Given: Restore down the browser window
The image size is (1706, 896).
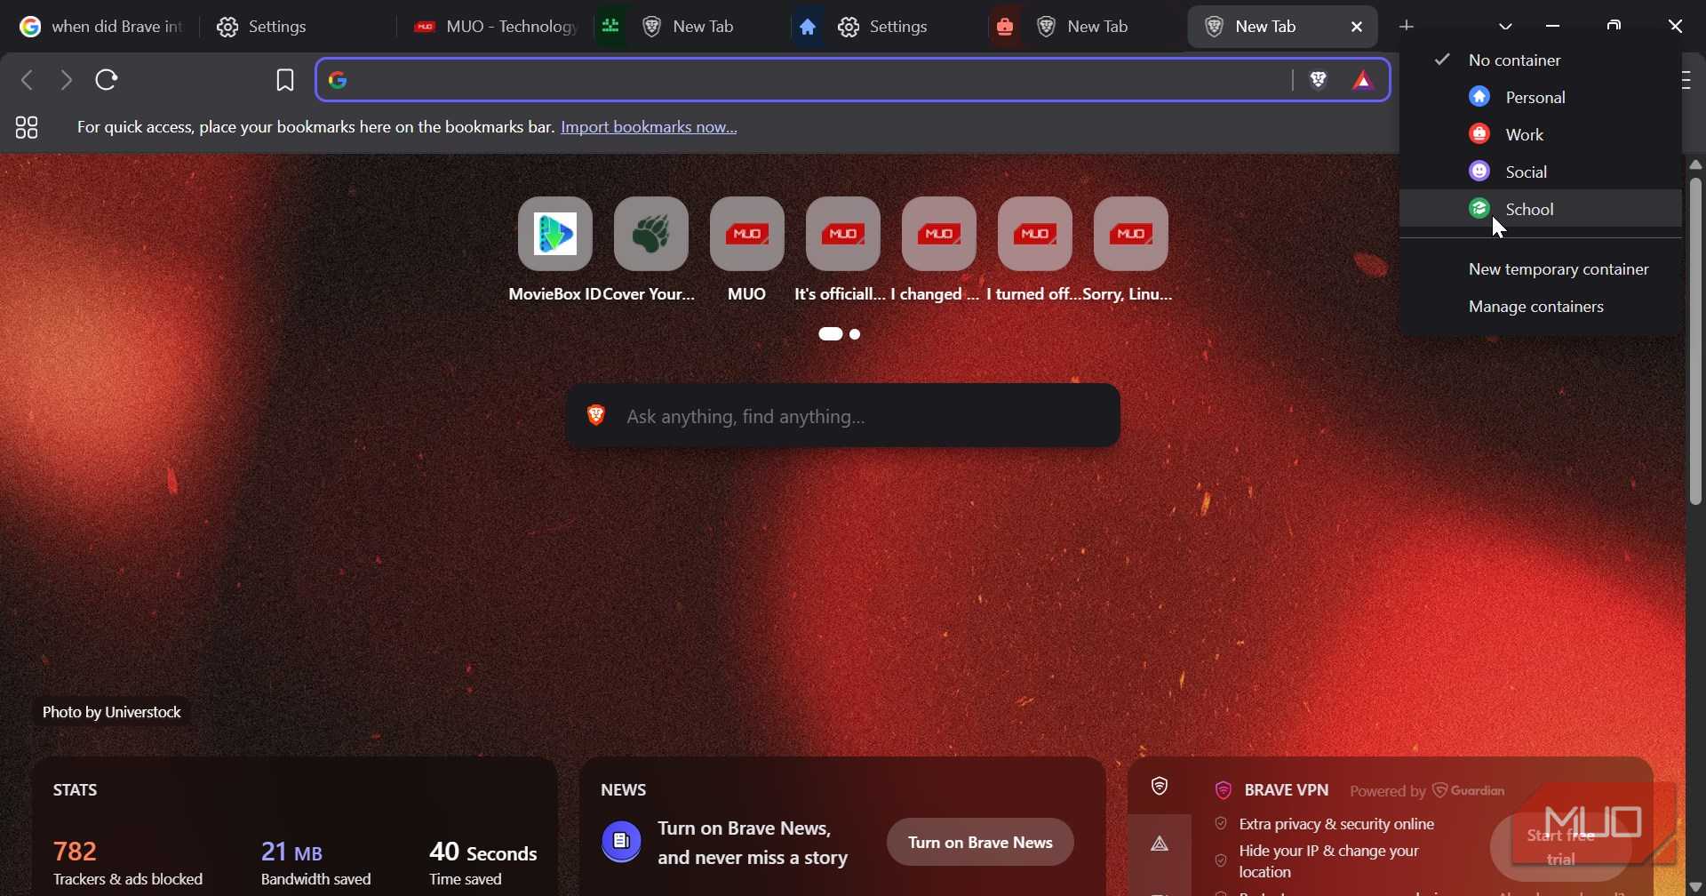Looking at the screenshot, I should click(1615, 27).
